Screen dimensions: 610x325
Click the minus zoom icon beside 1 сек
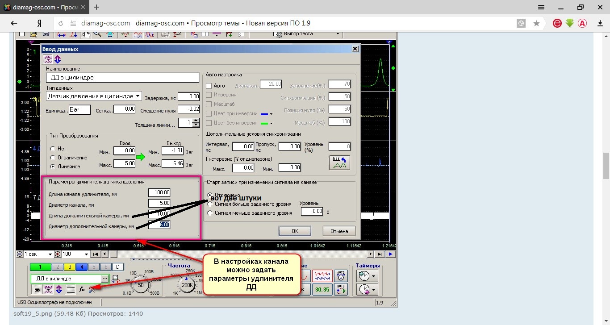click(20, 254)
